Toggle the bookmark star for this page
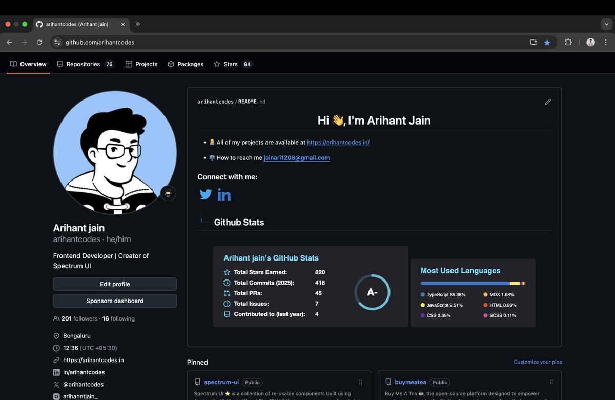The image size is (615, 400). pyautogui.click(x=547, y=42)
